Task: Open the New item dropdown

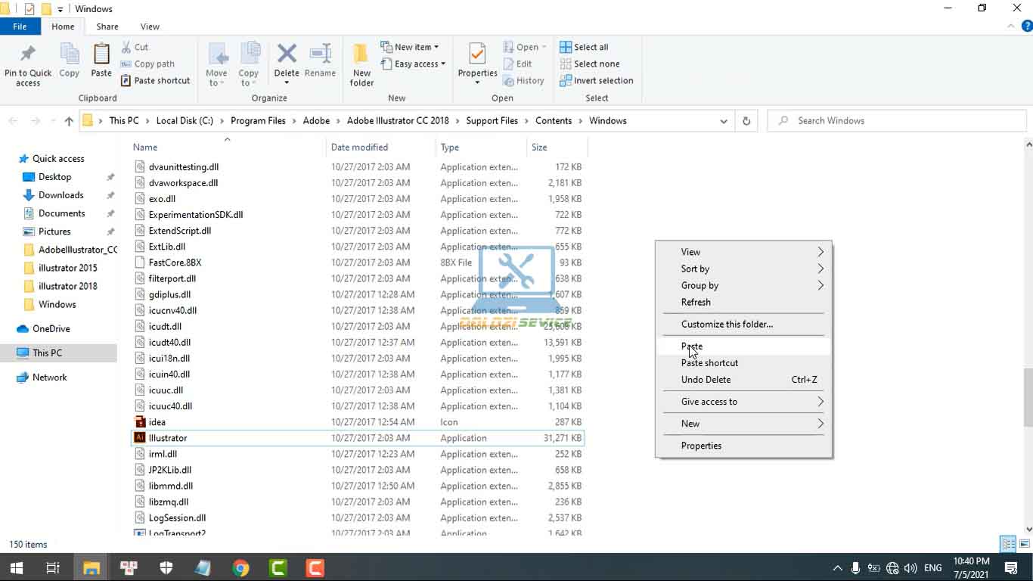Action: coord(409,47)
